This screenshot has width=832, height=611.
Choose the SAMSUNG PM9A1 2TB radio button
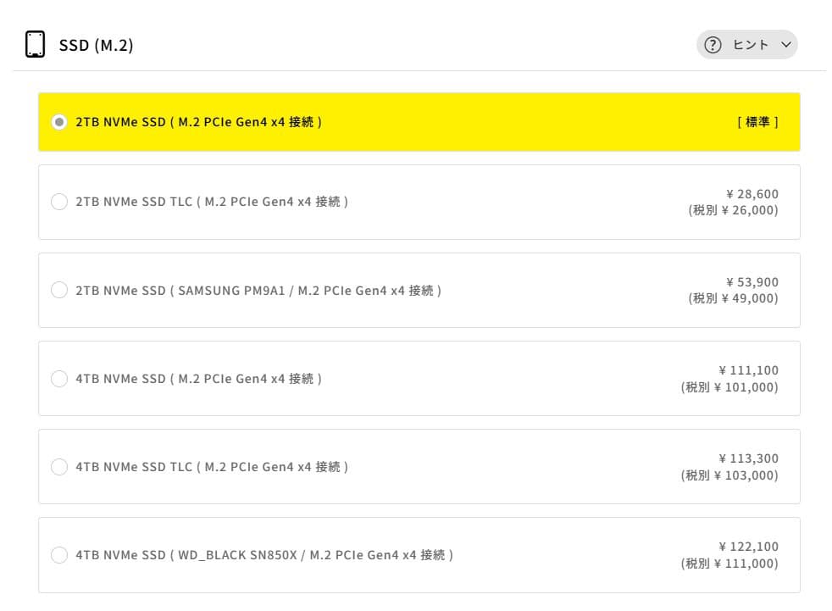coord(59,290)
